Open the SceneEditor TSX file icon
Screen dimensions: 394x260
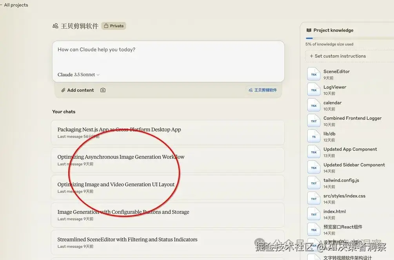pos(314,74)
